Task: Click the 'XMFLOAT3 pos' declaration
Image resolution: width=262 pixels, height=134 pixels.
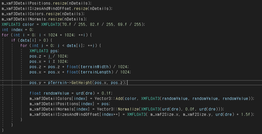Action: pyautogui.click(x=44, y=51)
